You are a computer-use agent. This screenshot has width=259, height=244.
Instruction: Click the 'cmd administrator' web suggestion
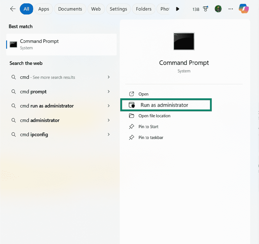[x=40, y=120]
